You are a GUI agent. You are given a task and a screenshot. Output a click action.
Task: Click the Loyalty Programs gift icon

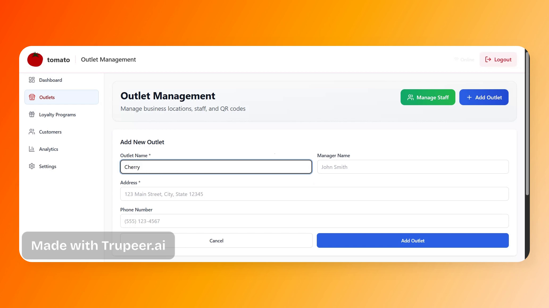pos(32,114)
